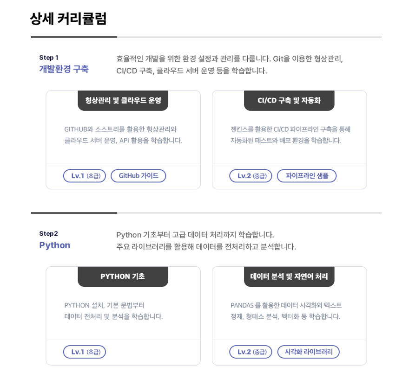Select the 형상관리 및 클라우드 운영 header tab

123,100
